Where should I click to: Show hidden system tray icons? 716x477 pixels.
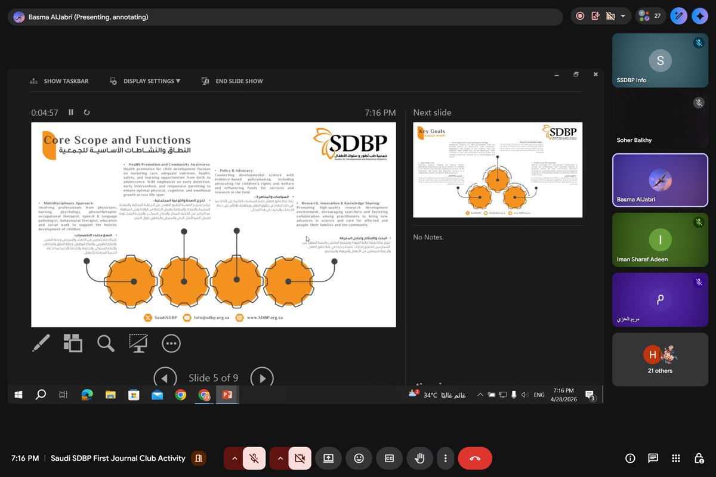point(480,395)
